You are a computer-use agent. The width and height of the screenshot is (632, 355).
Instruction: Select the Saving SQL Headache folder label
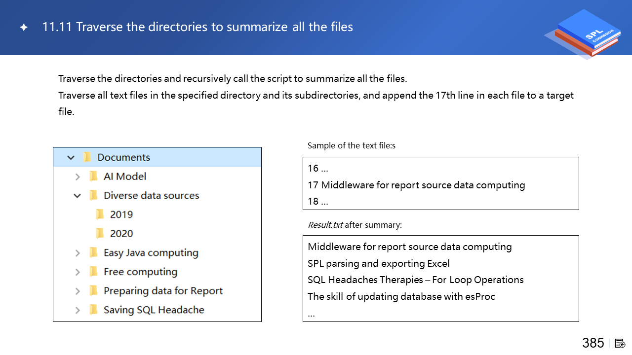coord(154,310)
